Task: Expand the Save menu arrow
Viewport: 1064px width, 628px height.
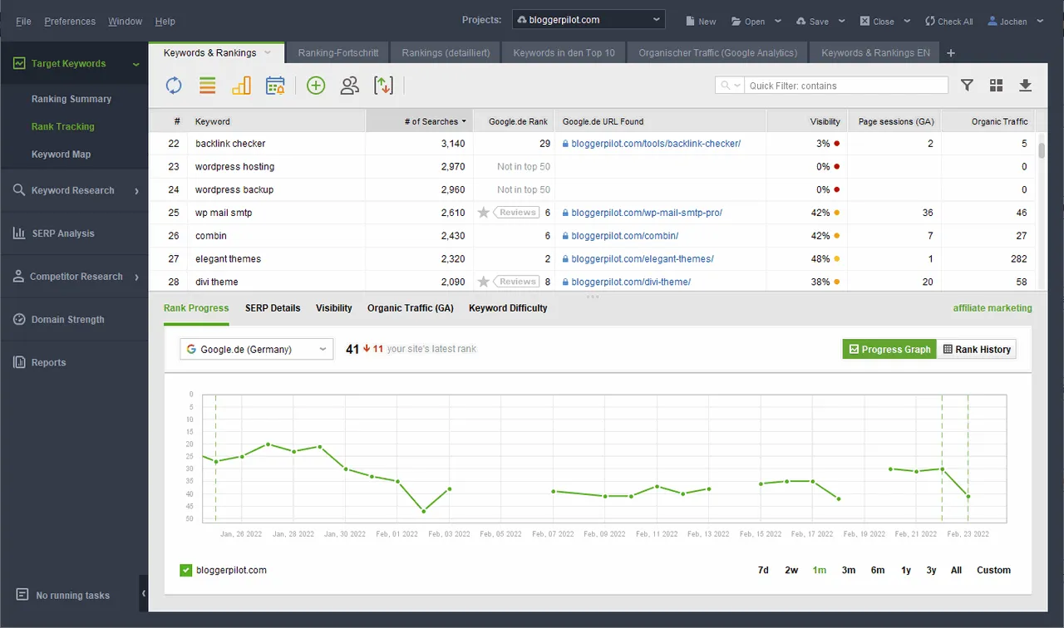Action: coord(842,22)
